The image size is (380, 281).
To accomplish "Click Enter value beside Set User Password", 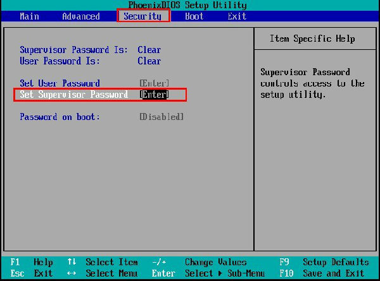I will click(x=155, y=83).
